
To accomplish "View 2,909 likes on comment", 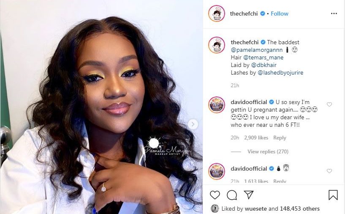I will tap(256, 138).
